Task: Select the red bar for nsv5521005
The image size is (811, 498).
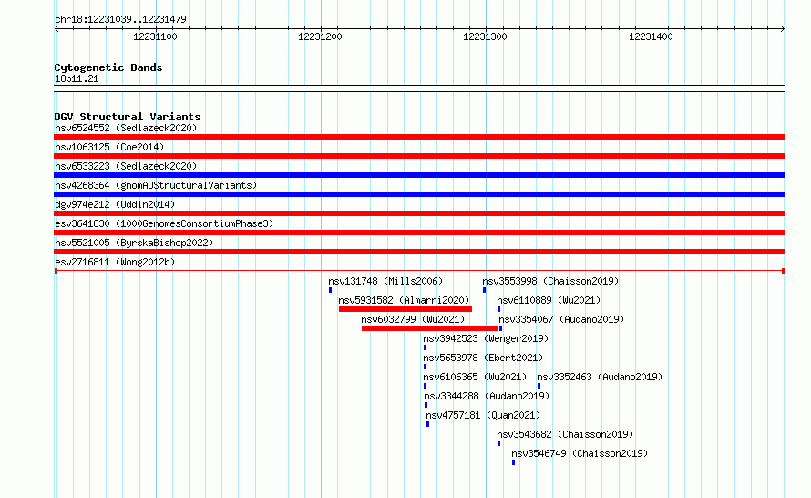Action: [x=419, y=252]
